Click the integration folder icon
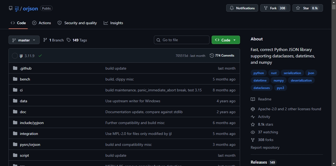This screenshot has height=166, width=336. pos(15,134)
